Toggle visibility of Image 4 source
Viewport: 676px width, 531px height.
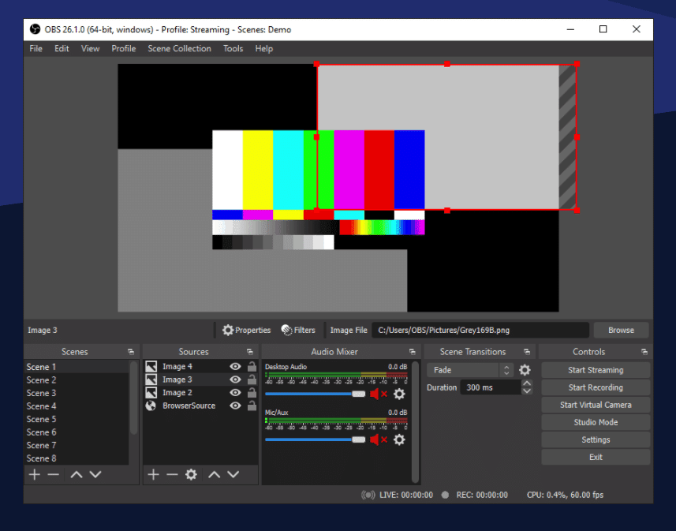coord(235,367)
